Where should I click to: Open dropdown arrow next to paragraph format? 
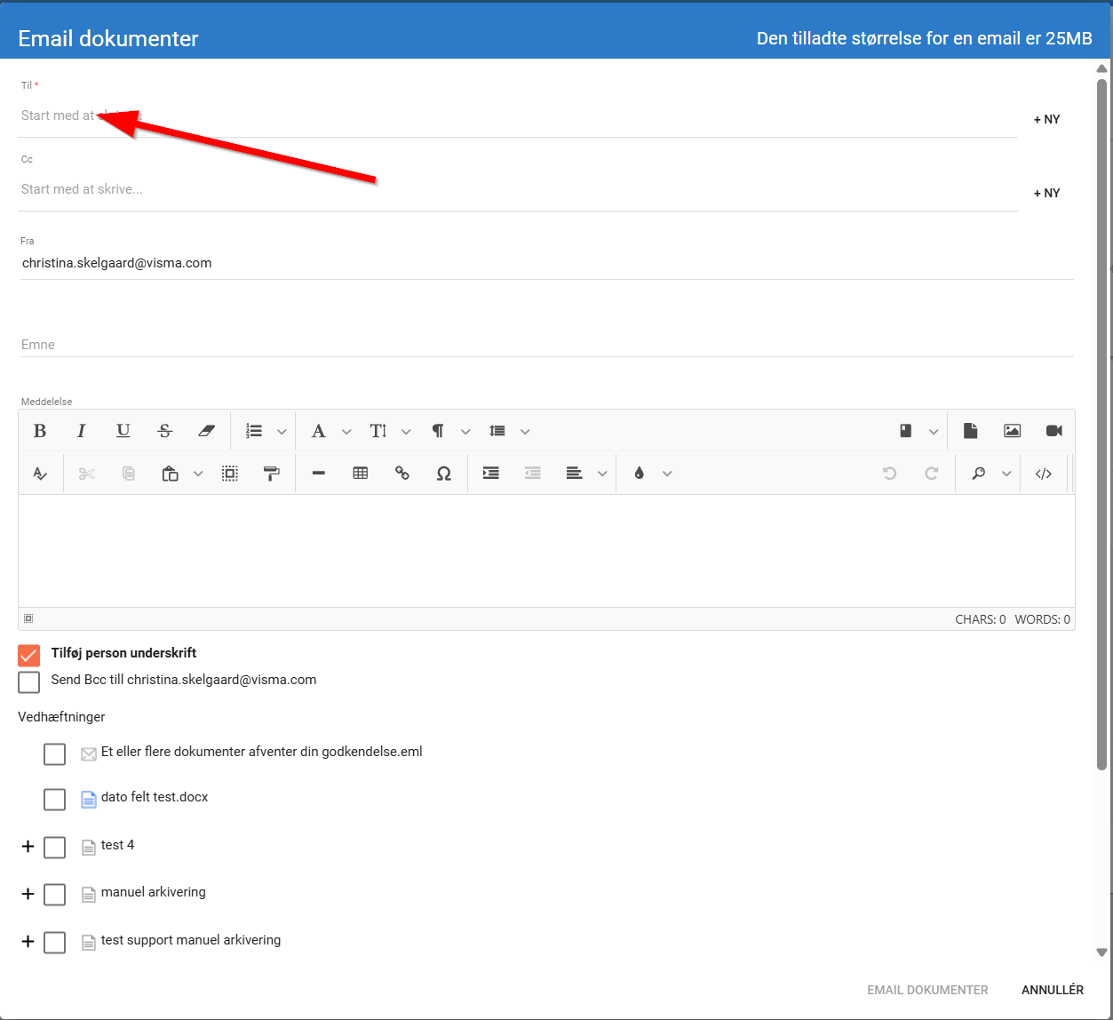pyautogui.click(x=465, y=432)
